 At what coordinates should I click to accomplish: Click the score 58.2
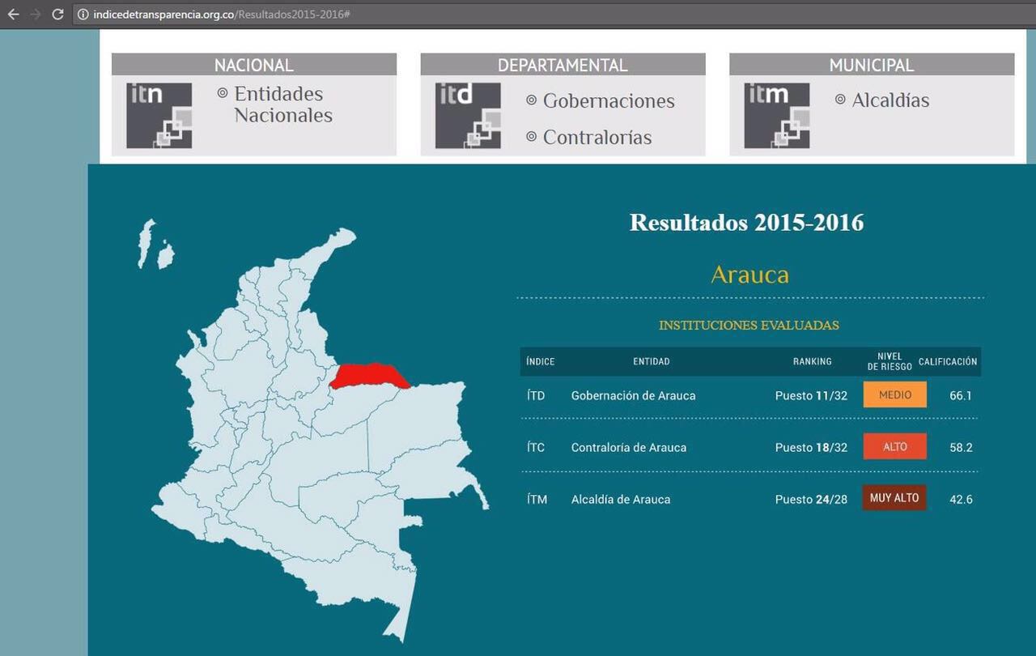[961, 448]
